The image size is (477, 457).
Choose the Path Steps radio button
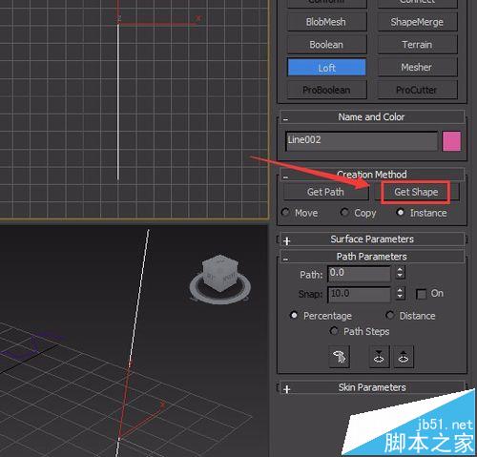click(x=334, y=331)
